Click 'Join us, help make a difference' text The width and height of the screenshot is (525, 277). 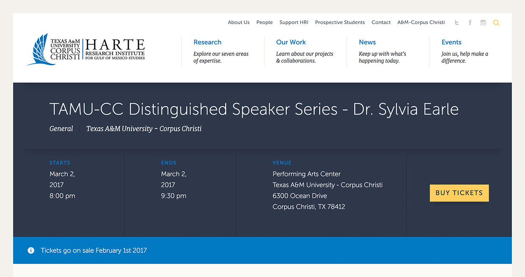click(465, 57)
